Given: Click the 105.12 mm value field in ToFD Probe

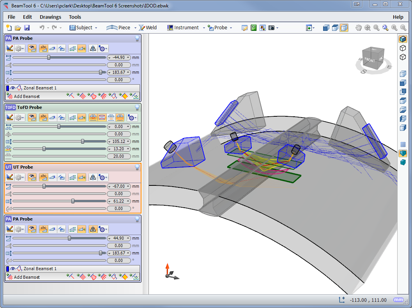Looking at the screenshot, I should 118,142.
